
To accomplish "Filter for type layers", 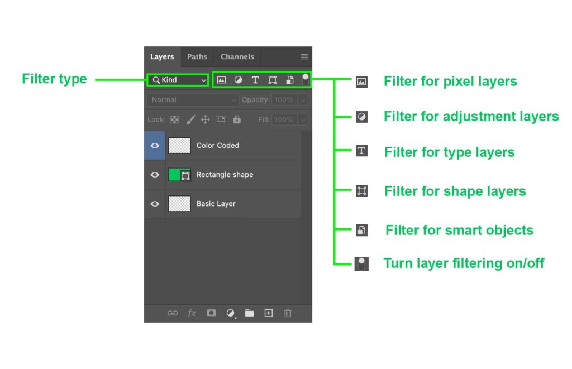I will coord(255,80).
